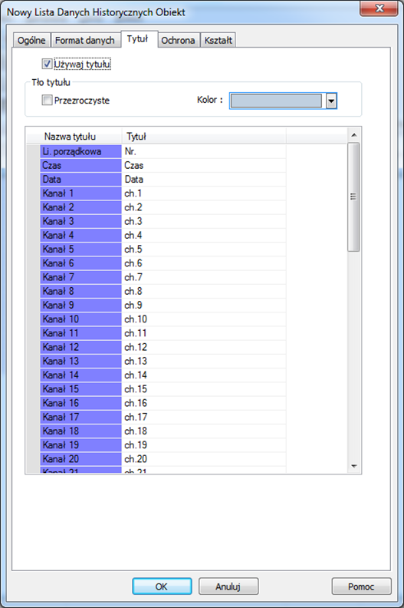Select the title cell 'ch.8'
Image resolution: width=404 pixels, height=608 pixels.
point(204,291)
